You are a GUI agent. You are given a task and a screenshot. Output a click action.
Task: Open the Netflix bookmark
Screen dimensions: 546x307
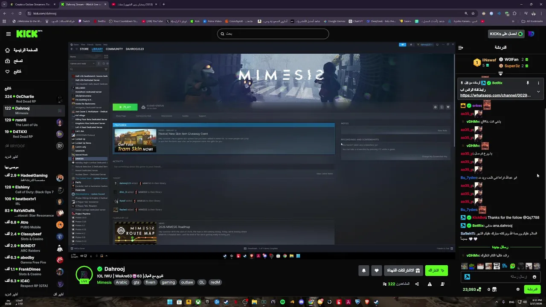click(99, 21)
